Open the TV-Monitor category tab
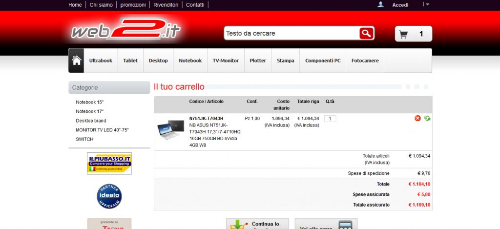 tap(226, 61)
